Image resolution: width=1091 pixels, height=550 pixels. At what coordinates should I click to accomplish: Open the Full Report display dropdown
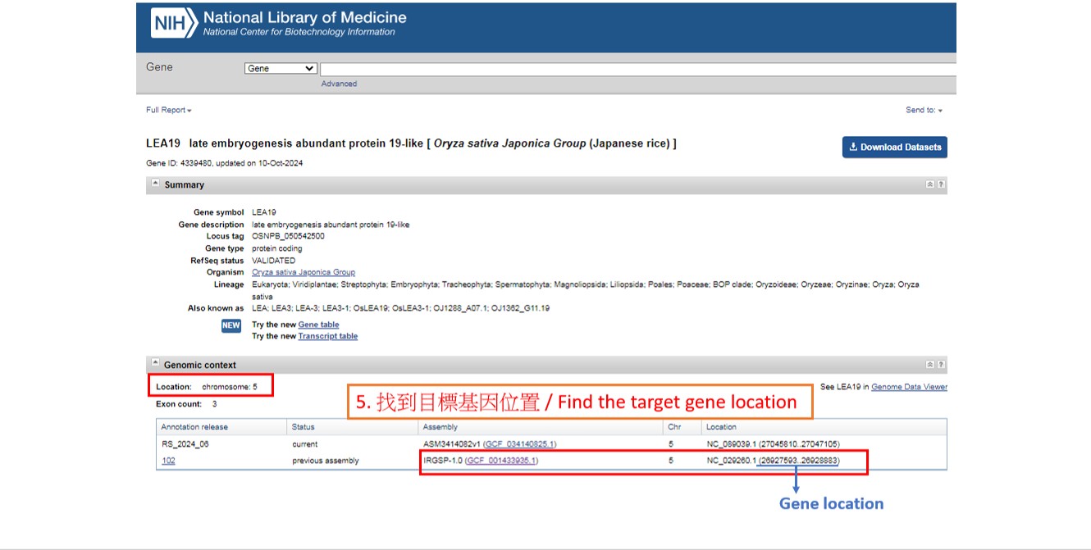[168, 110]
